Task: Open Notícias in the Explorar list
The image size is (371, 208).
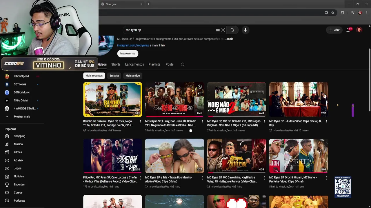Action: [19, 177]
